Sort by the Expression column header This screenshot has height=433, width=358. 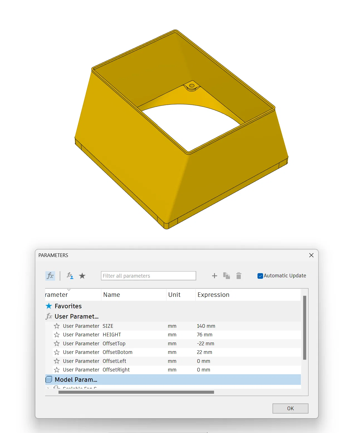click(x=248, y=295)
